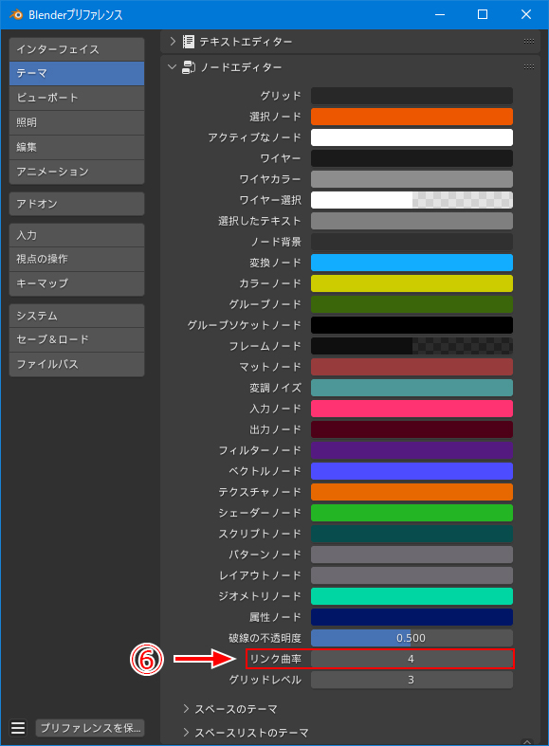549x746 pixels.
Task: Grab the drag handle on the ノードエディター panel
Action: click(x=529, y=66)
